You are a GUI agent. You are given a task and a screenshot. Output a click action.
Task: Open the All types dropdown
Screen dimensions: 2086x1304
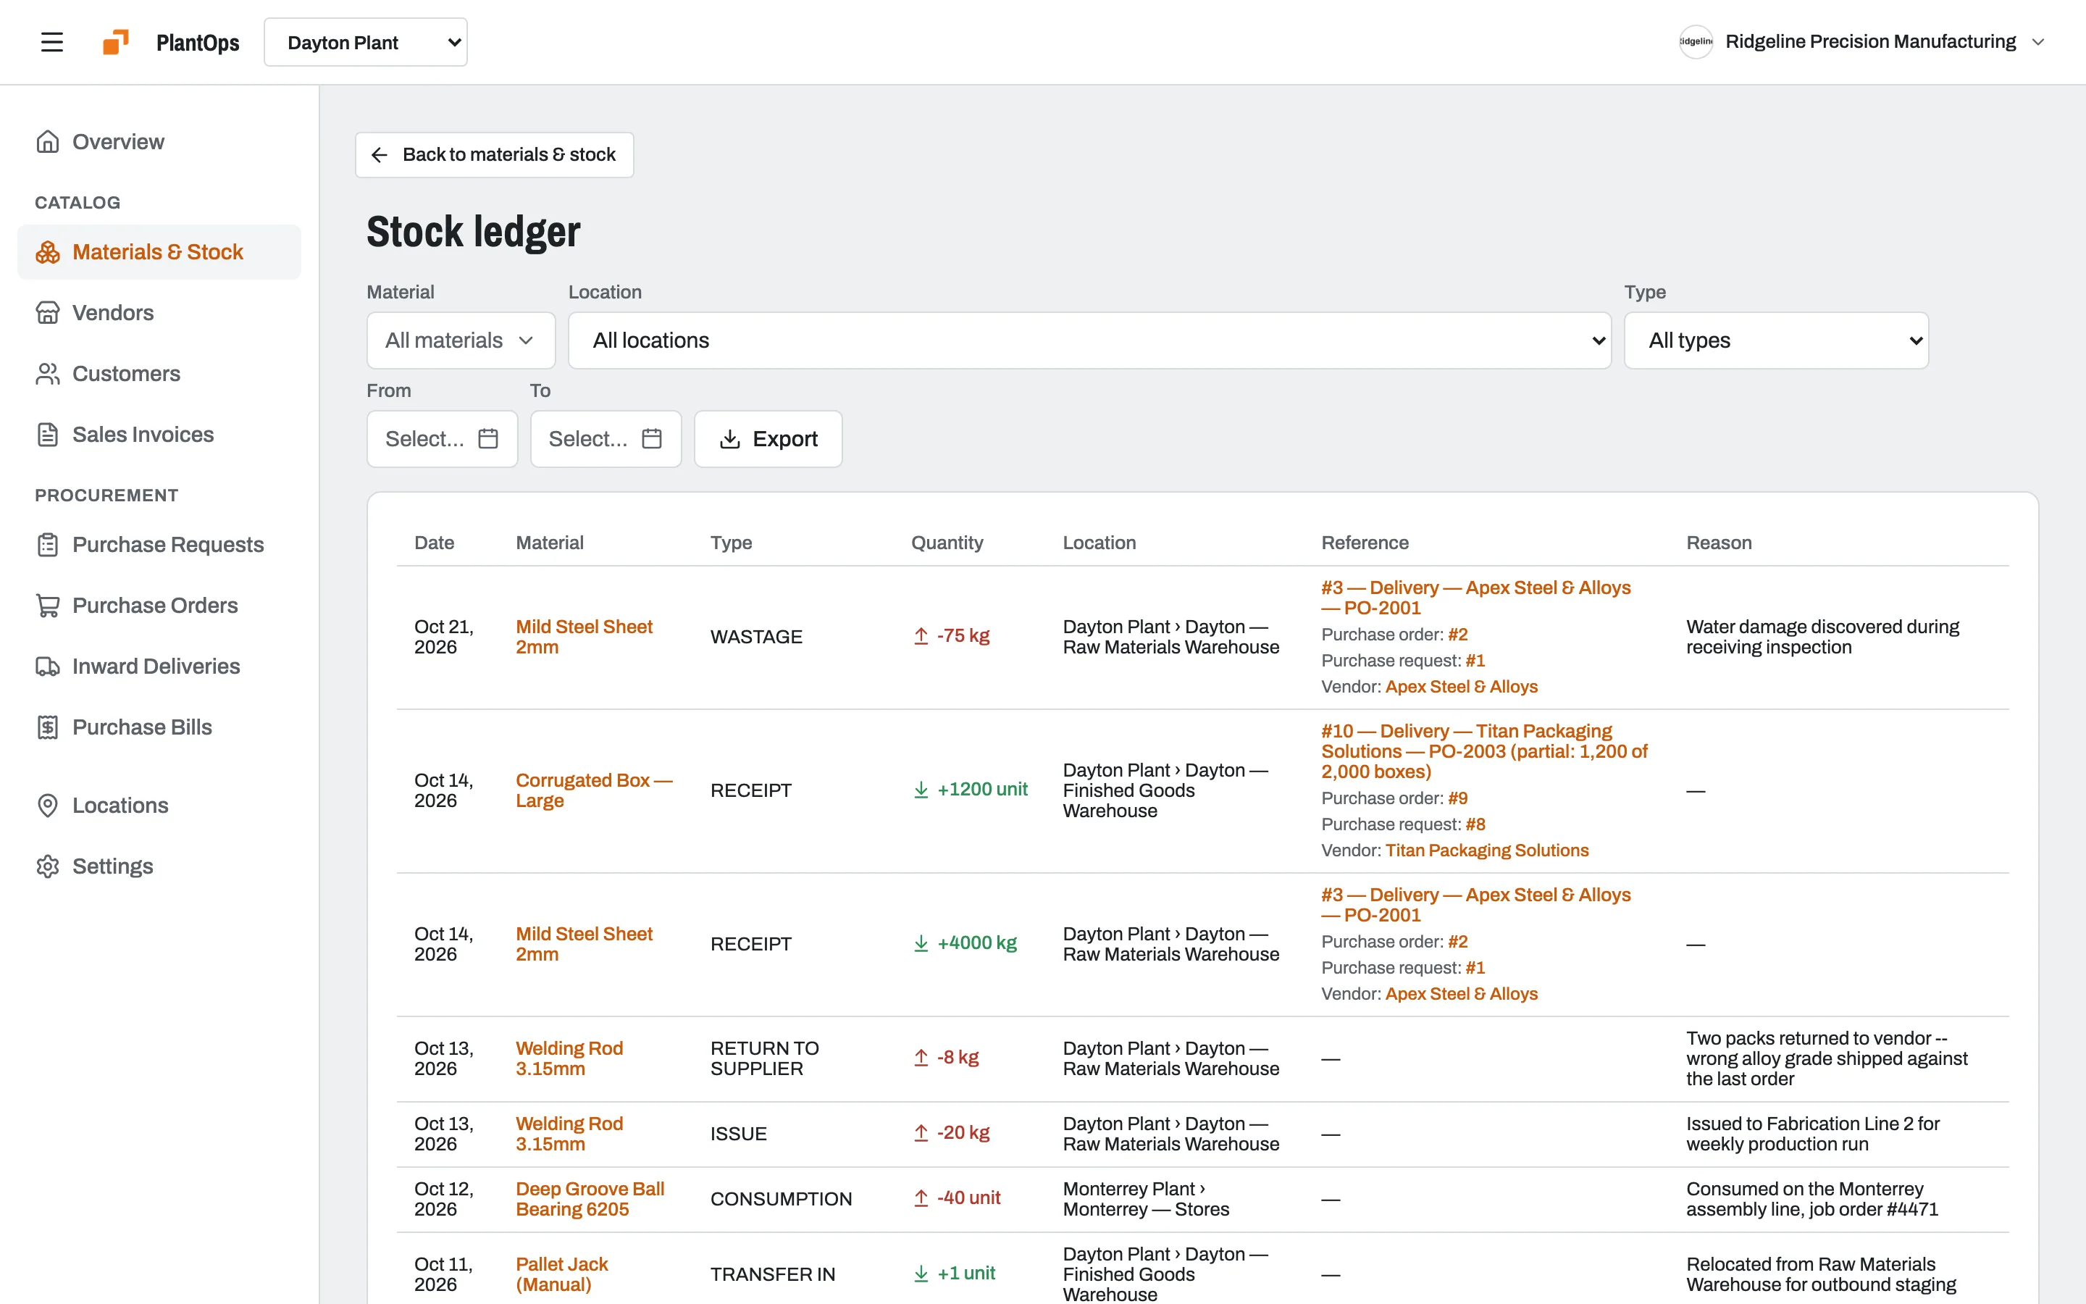click(x=1776, y=340)
